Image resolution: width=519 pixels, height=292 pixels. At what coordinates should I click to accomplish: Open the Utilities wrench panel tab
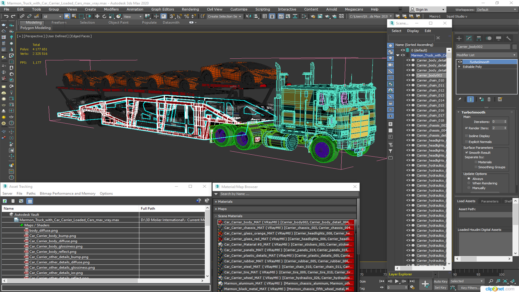point(508,38)
